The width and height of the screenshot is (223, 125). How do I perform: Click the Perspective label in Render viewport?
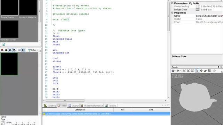(177, 75)
